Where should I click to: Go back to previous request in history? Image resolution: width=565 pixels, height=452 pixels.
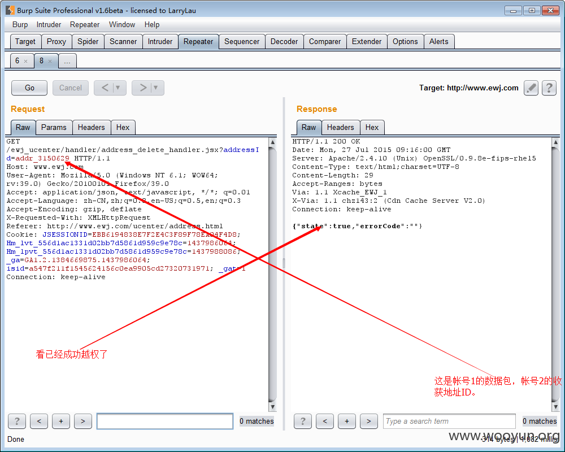105,88
